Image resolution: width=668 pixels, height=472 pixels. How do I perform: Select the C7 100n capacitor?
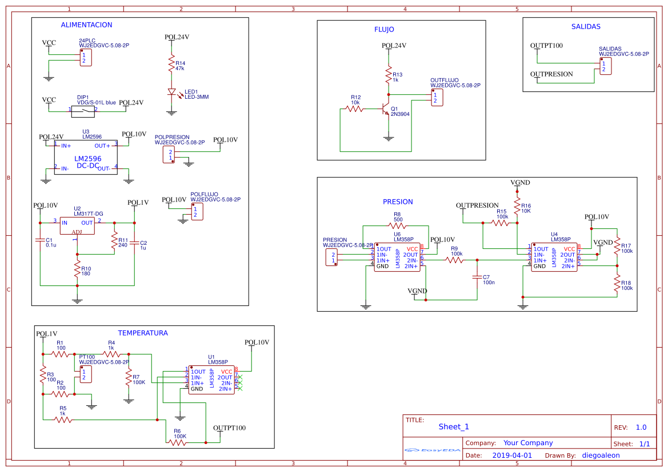(477, 277)
